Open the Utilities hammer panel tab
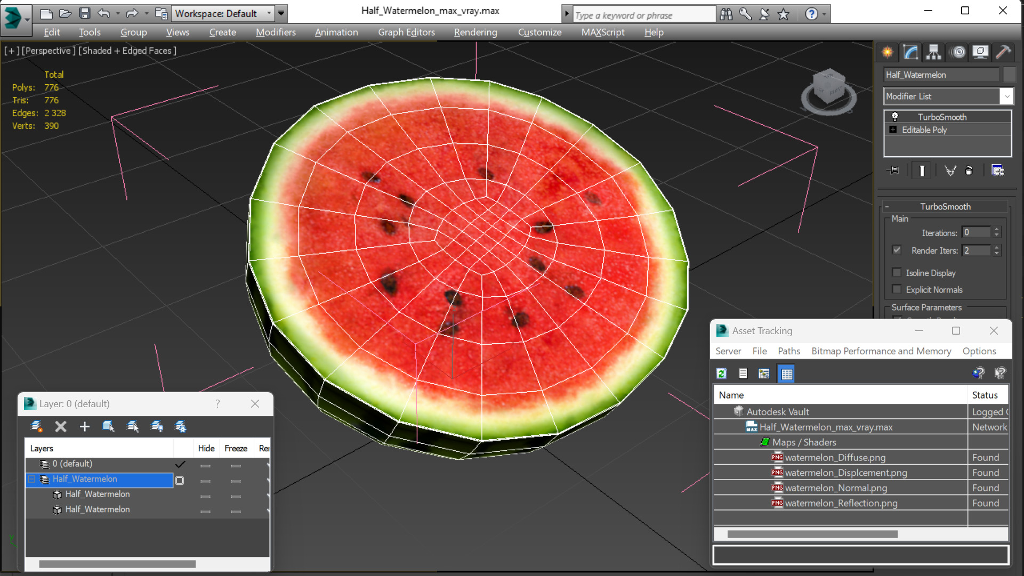Image resolution: width=1024 pixels, height=576 pixels. pyautogui.click(x=1003, y=52)
